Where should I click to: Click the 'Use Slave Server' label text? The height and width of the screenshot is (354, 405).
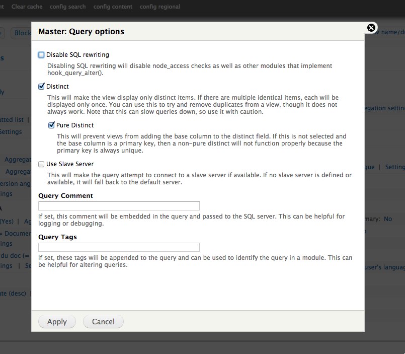pyautogui.click(x=70, y=164)
